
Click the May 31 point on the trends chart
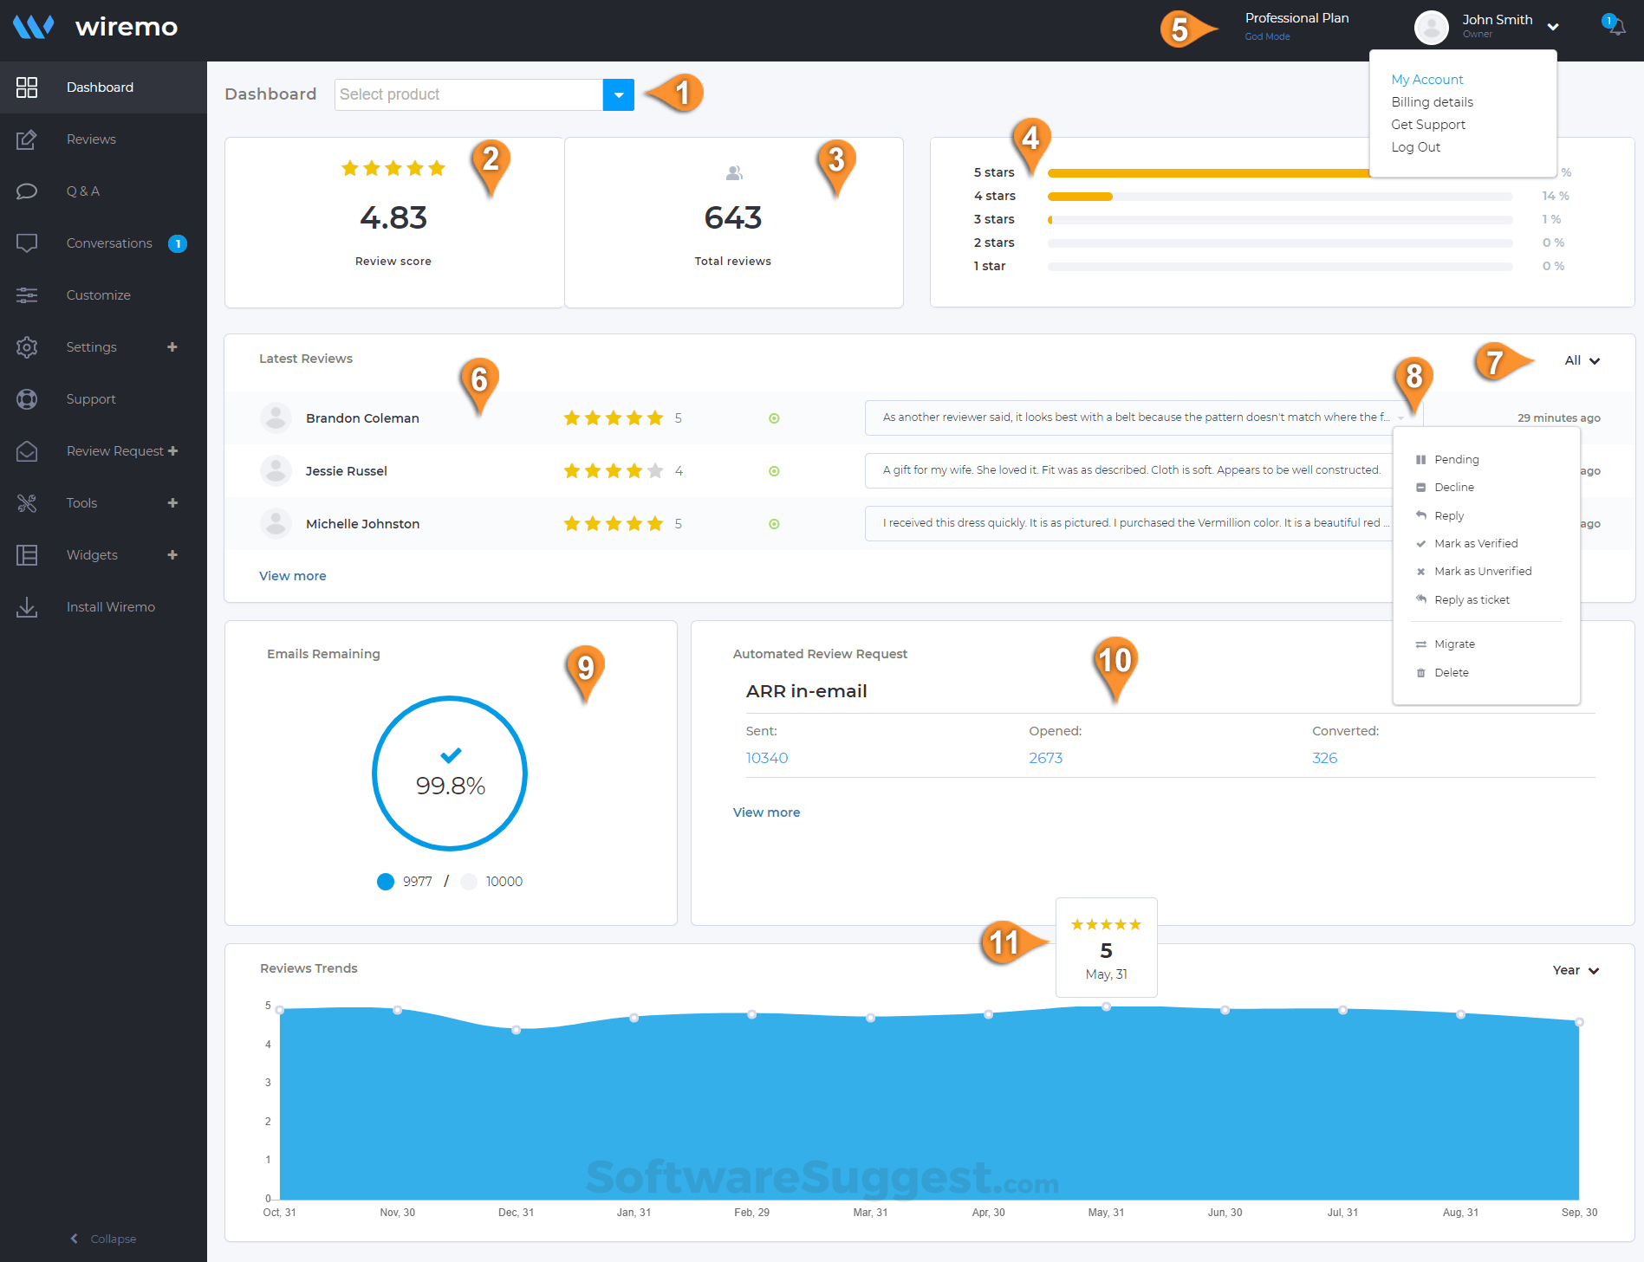pyautogui.click(x=1105, y=1006)
